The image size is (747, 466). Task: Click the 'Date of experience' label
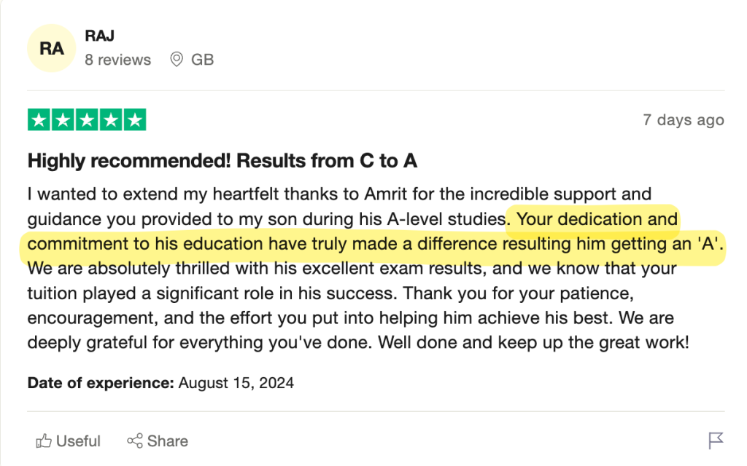point(101,383)
